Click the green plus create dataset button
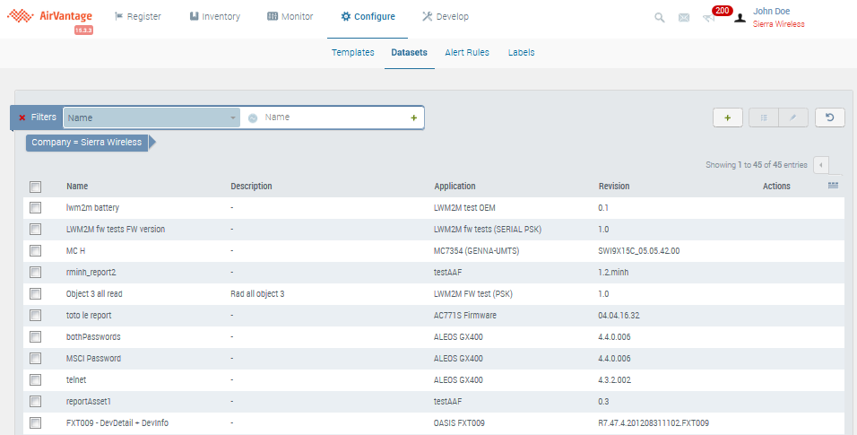 point(727,117)
